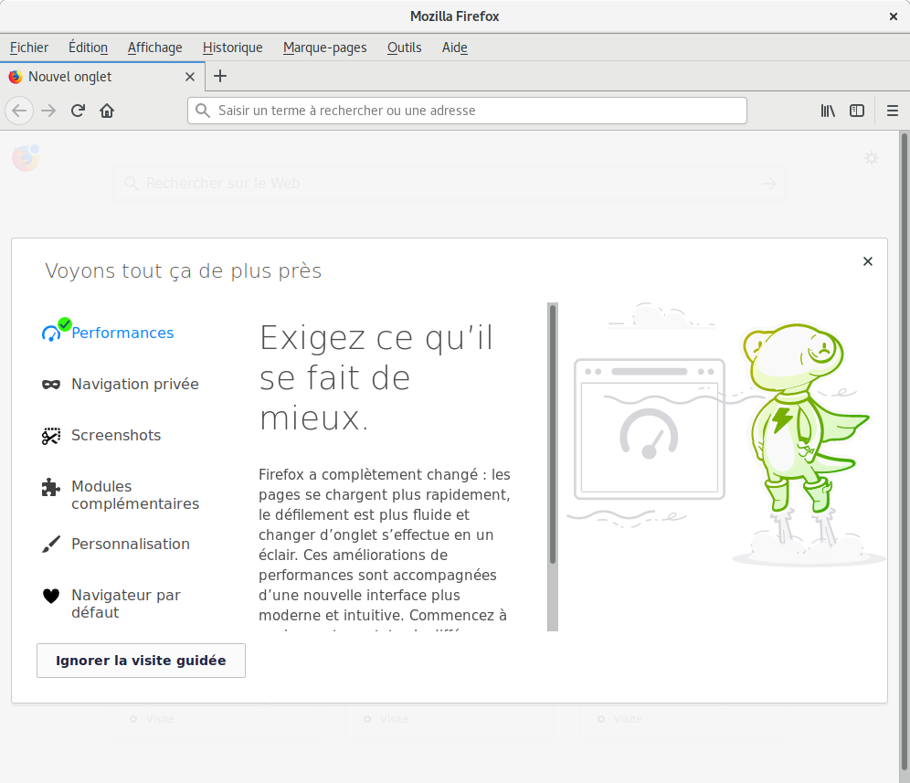Click the 'Exigez ce qu'il se fait de mieux.' heading
The image size is (910, 783).
tap(376, 377)
